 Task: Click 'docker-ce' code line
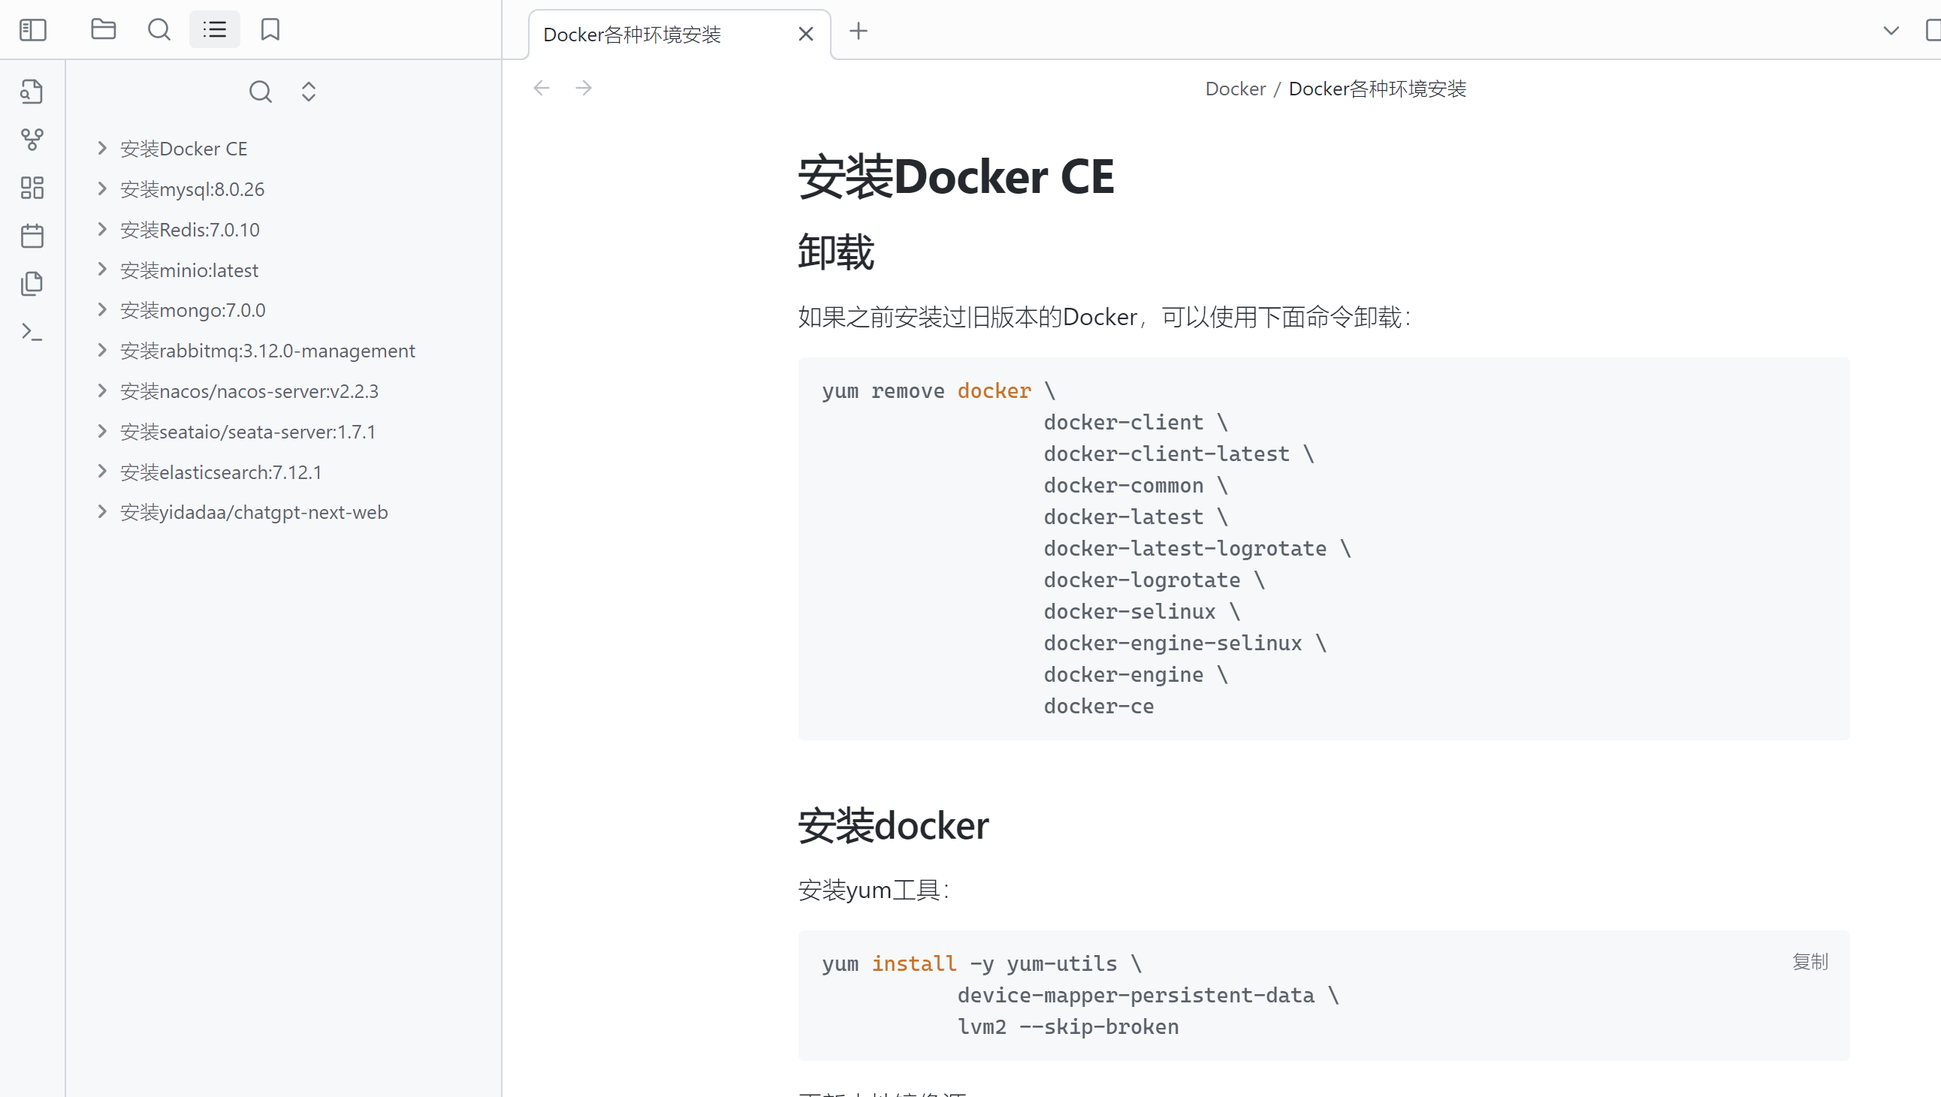pos(1099,705)
